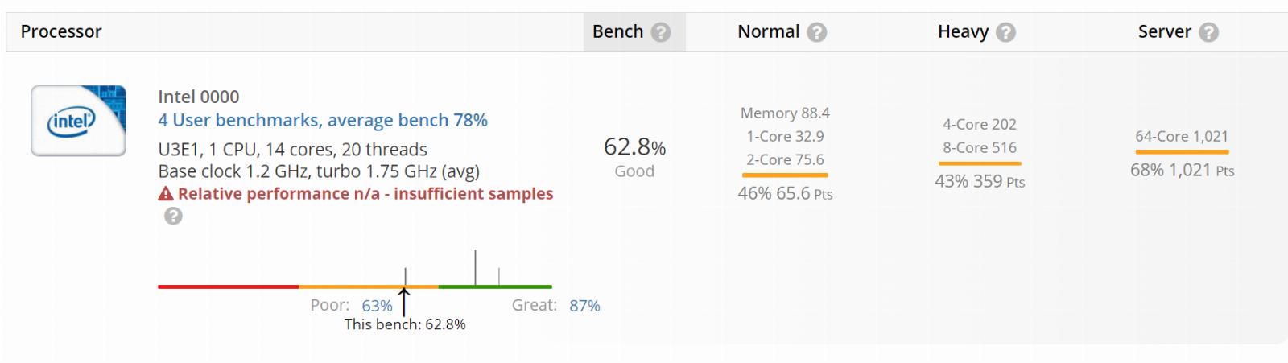Select the Normal column header
Screen dimensions: 1288x363
(769, 31)
